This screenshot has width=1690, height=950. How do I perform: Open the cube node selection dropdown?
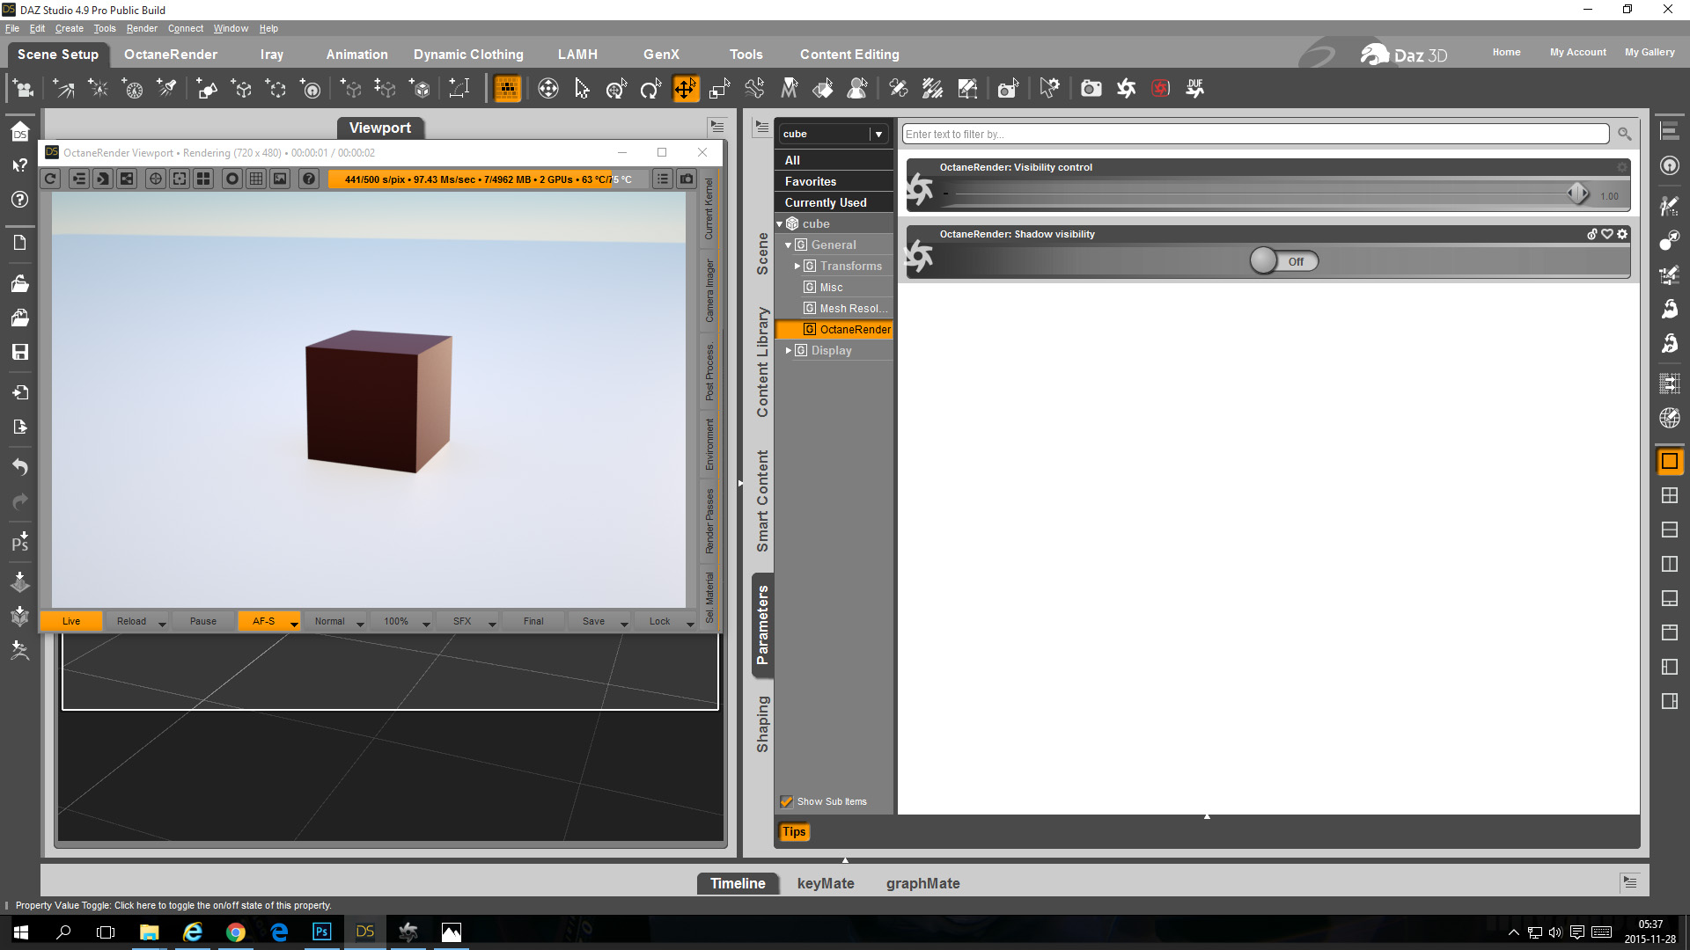(x=878, y=134)
